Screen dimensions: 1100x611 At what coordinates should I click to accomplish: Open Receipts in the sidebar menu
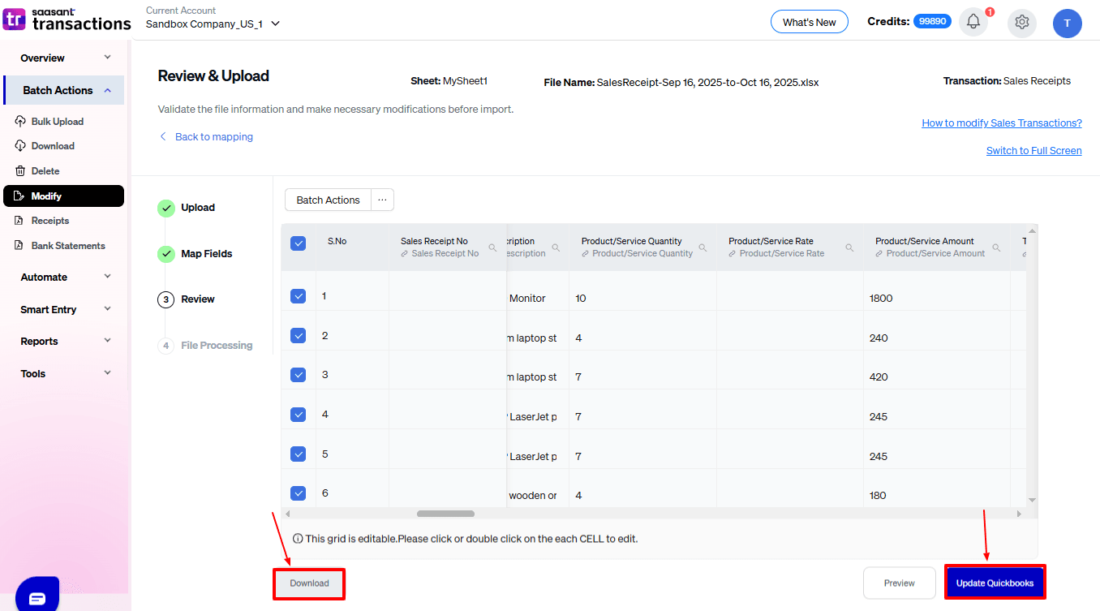[50, 221]
